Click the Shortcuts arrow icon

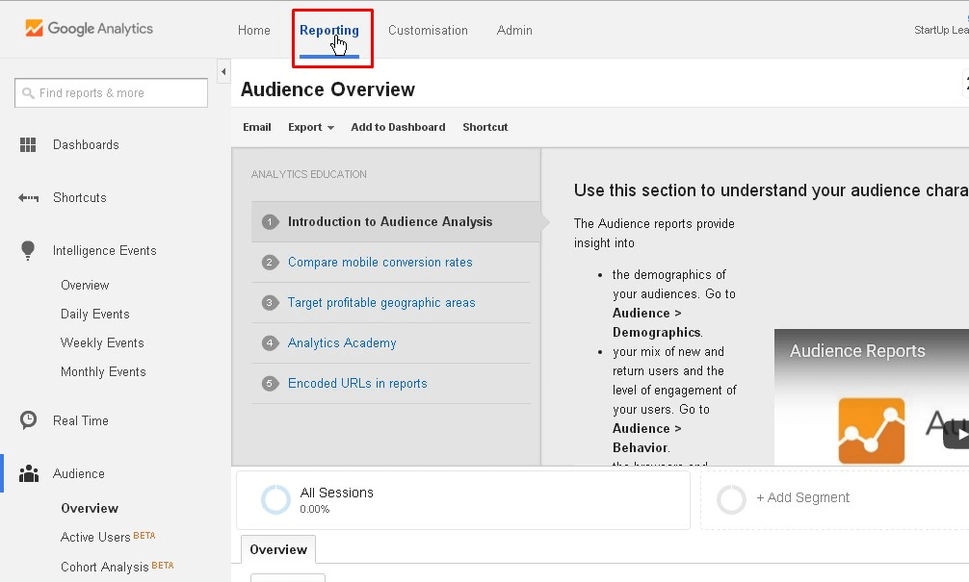pyautogui.click(x=29, y=198)
